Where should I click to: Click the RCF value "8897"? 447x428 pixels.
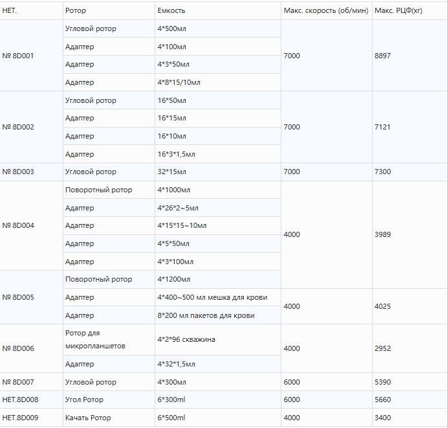382,56
